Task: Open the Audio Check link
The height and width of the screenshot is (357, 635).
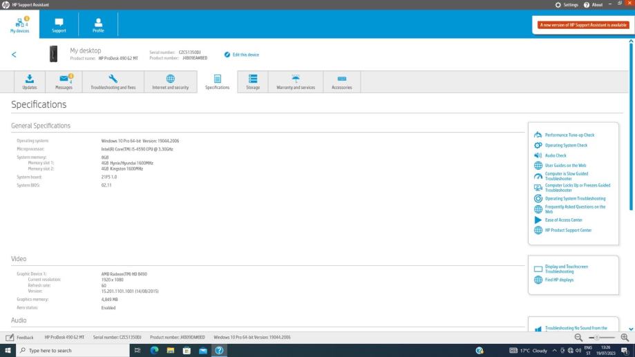Action: click(556, 155)
